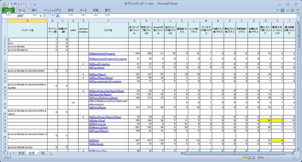
Task: Click the zoom in plus button
Action: coord(294,158)
